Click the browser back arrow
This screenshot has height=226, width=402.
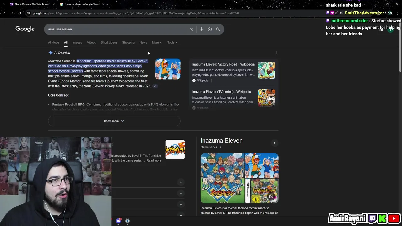[4, 13]
